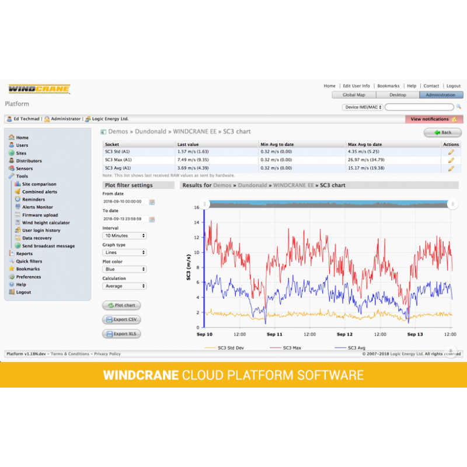
Task: Click the search magnifier icon
Action: 459,107
